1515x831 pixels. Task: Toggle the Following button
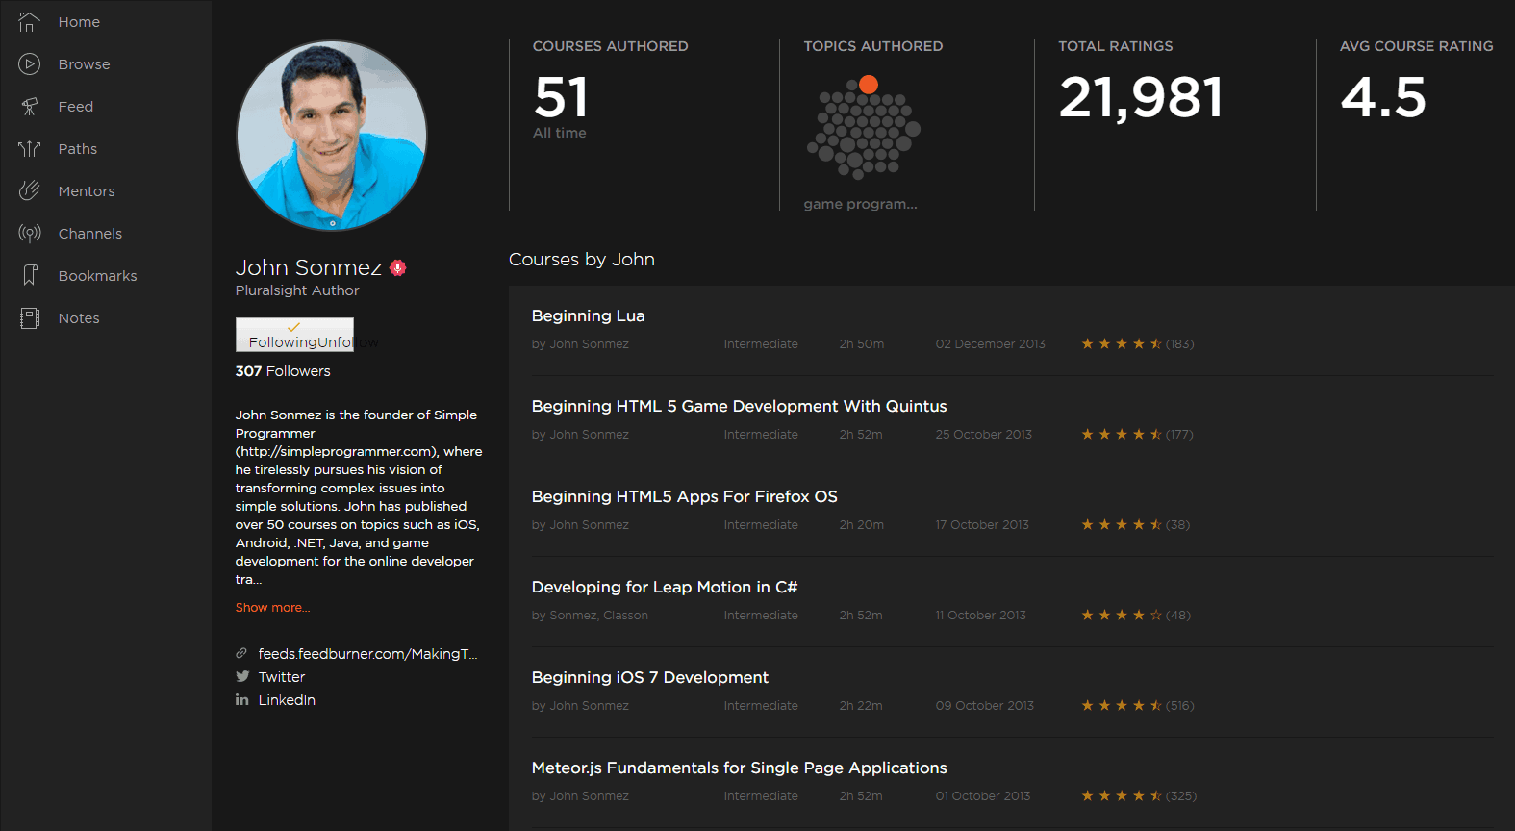pos(294,335)
